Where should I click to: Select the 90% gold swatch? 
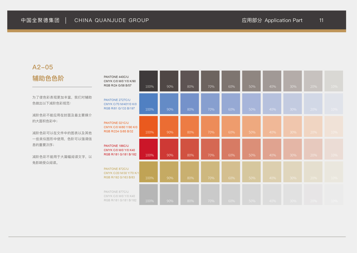coord(169,172)
